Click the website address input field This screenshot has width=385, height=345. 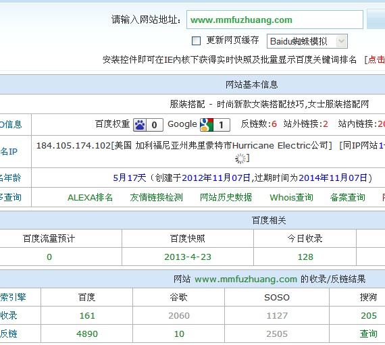274,20
